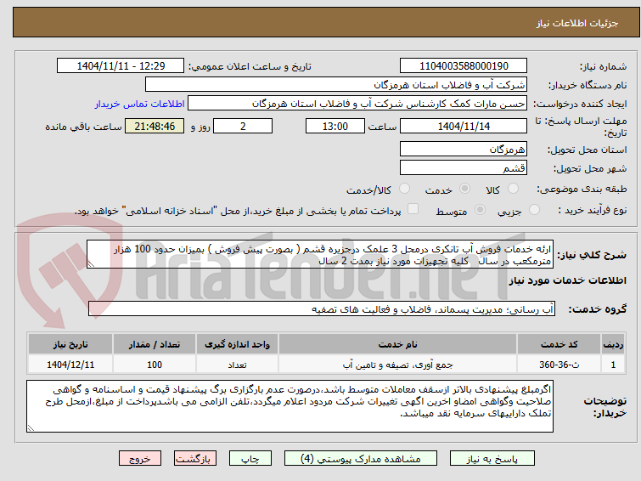Image resolution: width=641 pixels, height=481 pixels.
Task: Click the deadline date field 1404/11/14
Action: tap(464, 126)
